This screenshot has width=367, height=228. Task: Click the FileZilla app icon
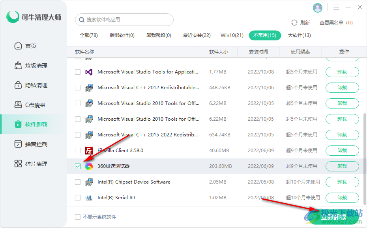[89, 151]
